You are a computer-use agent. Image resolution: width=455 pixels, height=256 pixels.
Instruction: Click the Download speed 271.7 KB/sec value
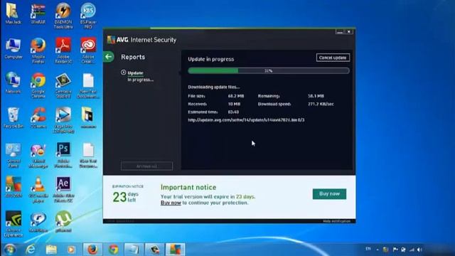[x=321, y=104]
